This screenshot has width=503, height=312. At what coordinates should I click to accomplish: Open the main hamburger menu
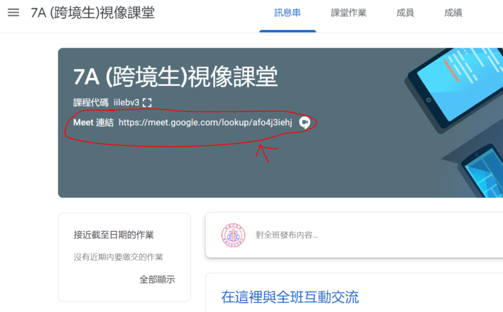(x=13, y=13)
